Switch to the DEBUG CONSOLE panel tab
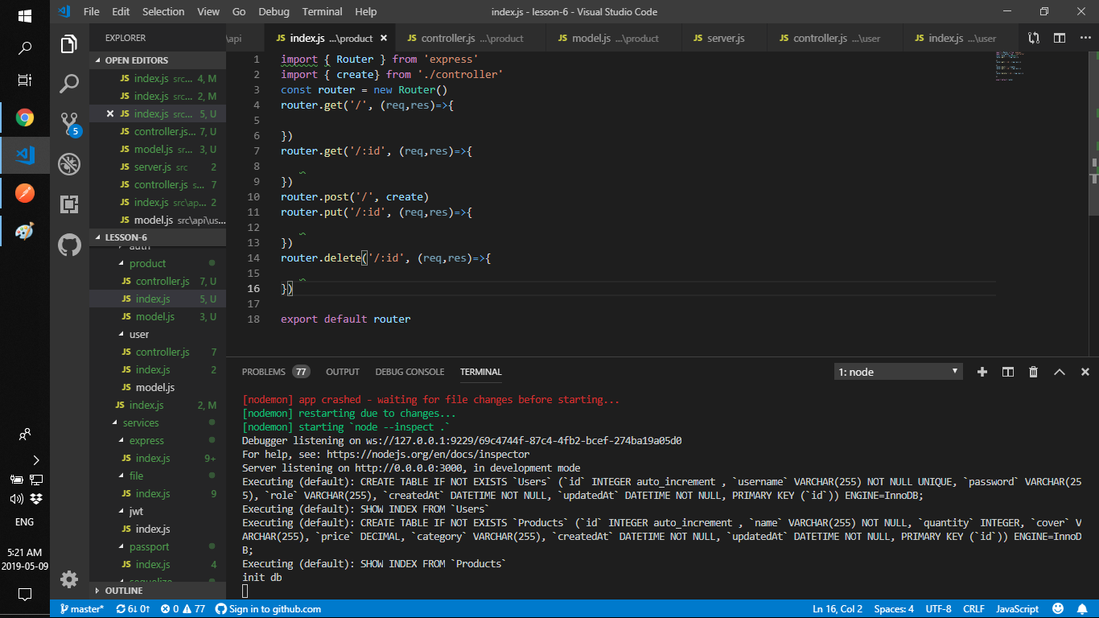Image resolution: width=1099 pixels, height=618 pixels. 410,372
